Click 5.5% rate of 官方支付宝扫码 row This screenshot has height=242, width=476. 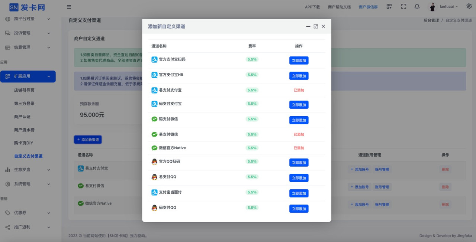coord(252,59)
